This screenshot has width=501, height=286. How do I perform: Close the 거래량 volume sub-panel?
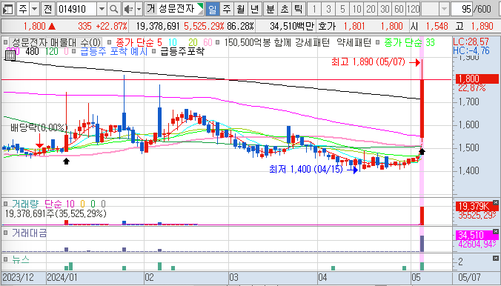coord(495,202)
